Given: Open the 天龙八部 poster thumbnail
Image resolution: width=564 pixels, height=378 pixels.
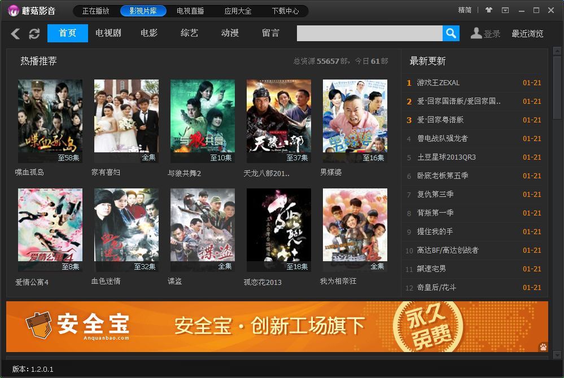Looking at the screenshot, I should coord(279,121).
